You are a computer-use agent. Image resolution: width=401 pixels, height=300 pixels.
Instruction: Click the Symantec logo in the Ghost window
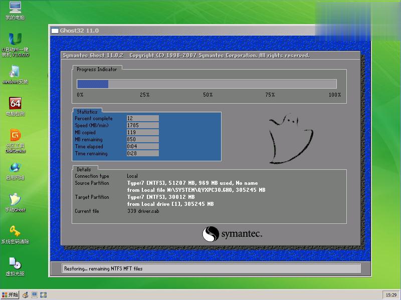click(x=232, y=234)
